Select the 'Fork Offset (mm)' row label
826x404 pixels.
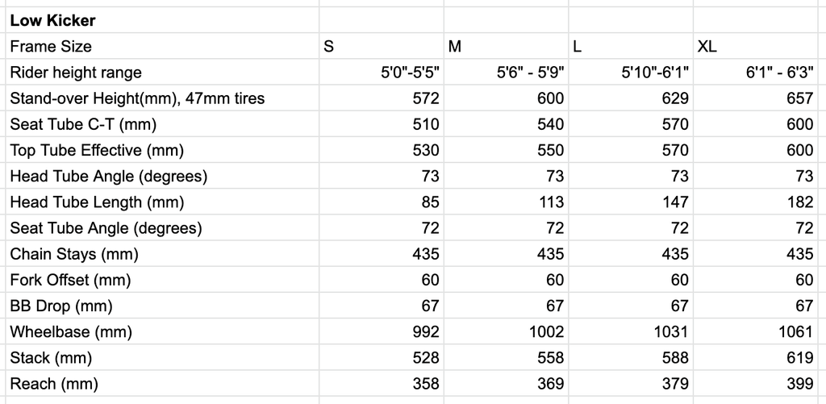(70, 280)
